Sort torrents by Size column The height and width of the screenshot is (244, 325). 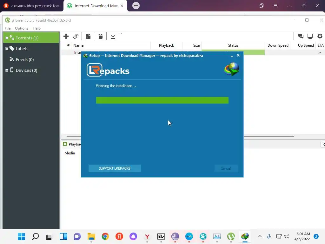192,45
